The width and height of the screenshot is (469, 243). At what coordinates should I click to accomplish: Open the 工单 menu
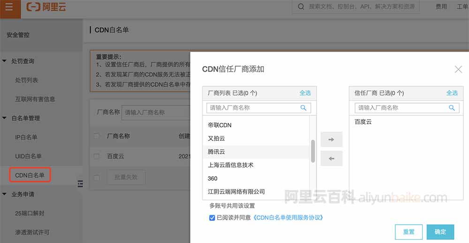click(x=462, y=7)
